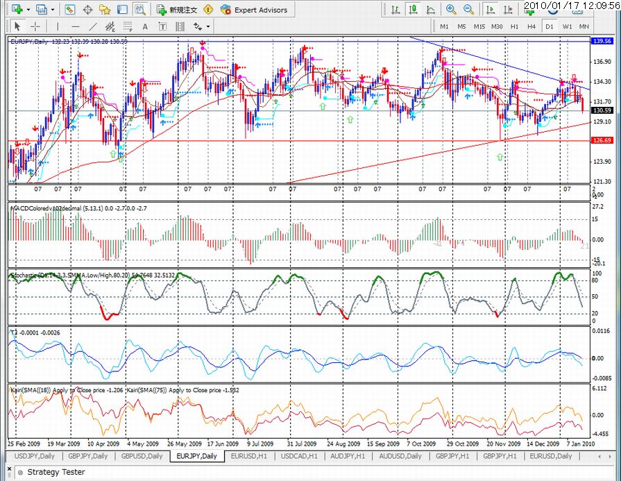Click the Expert Advisors button

254,10
